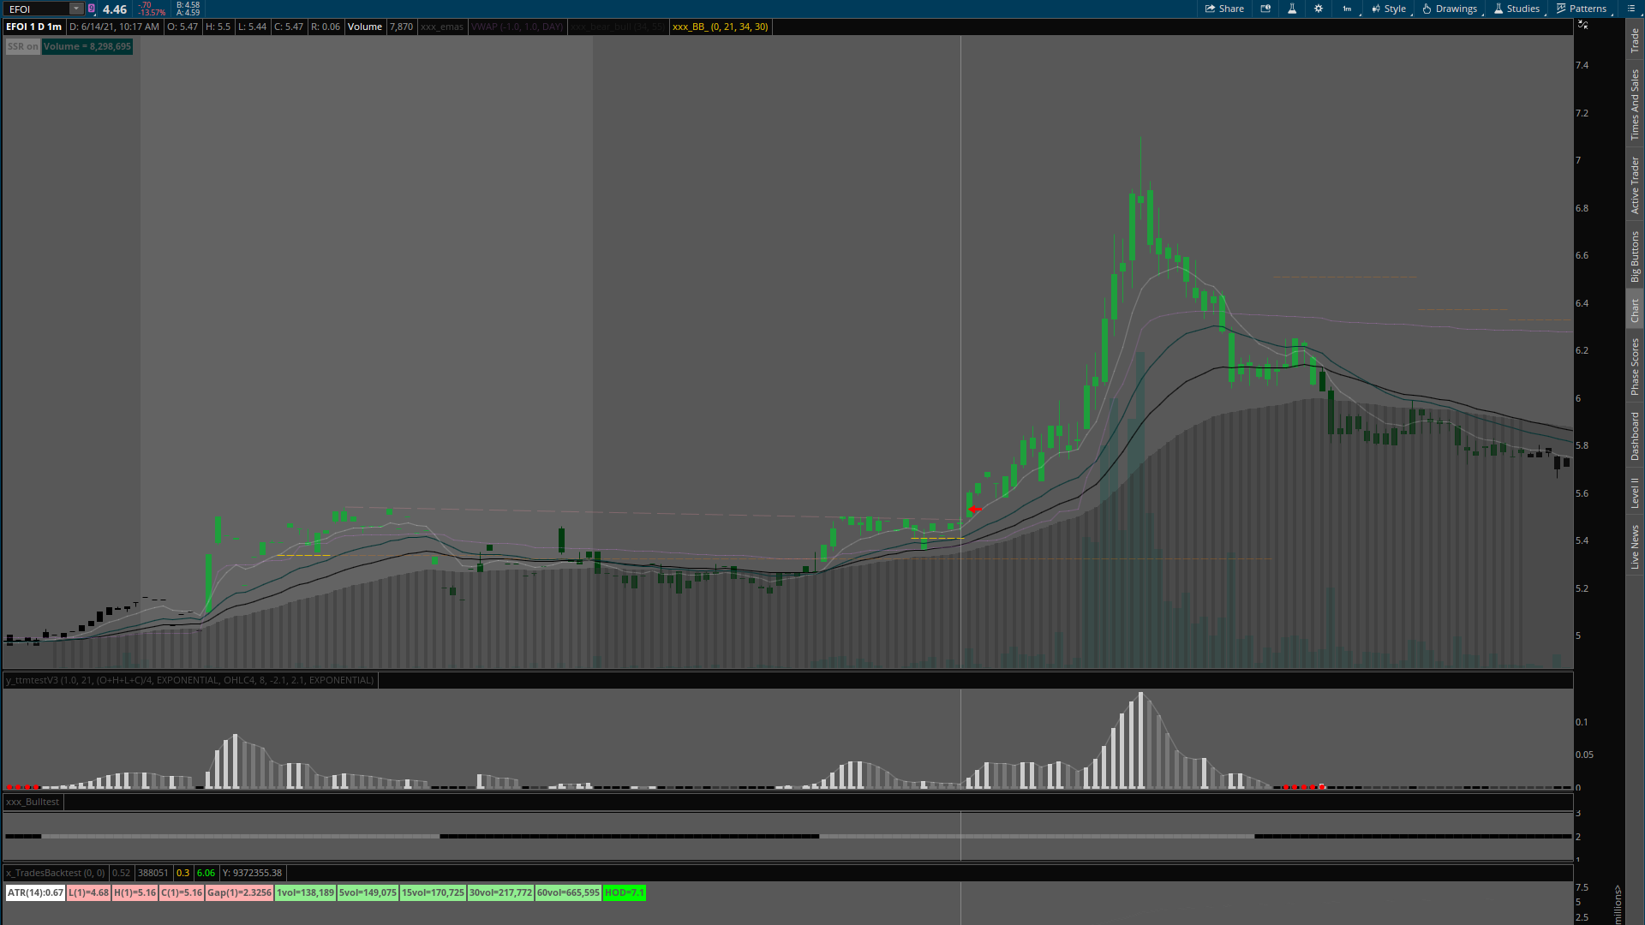Click the xxx_BB_ study label
1645x925 pixels.
(x=720, y=27)
